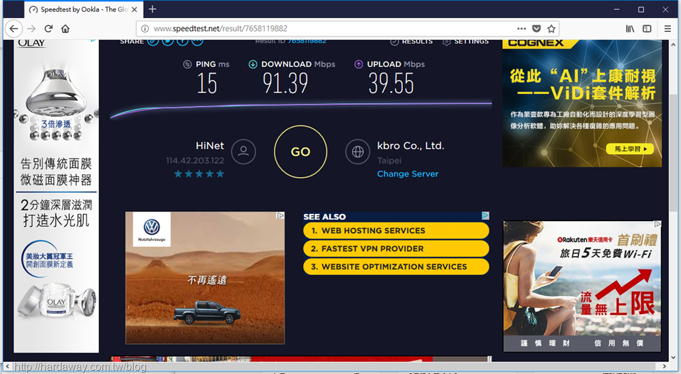This screenshot has width=681, height=374.
Task: Open the Volkswagen truck advertisement
Action: 205,278
